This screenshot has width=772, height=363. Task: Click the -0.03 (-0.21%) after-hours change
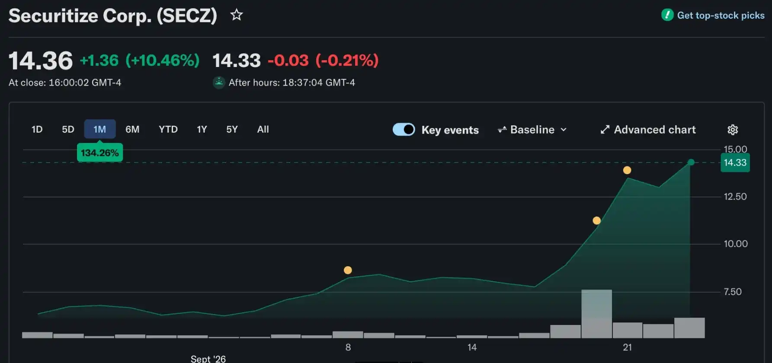(x=323, y=60)
